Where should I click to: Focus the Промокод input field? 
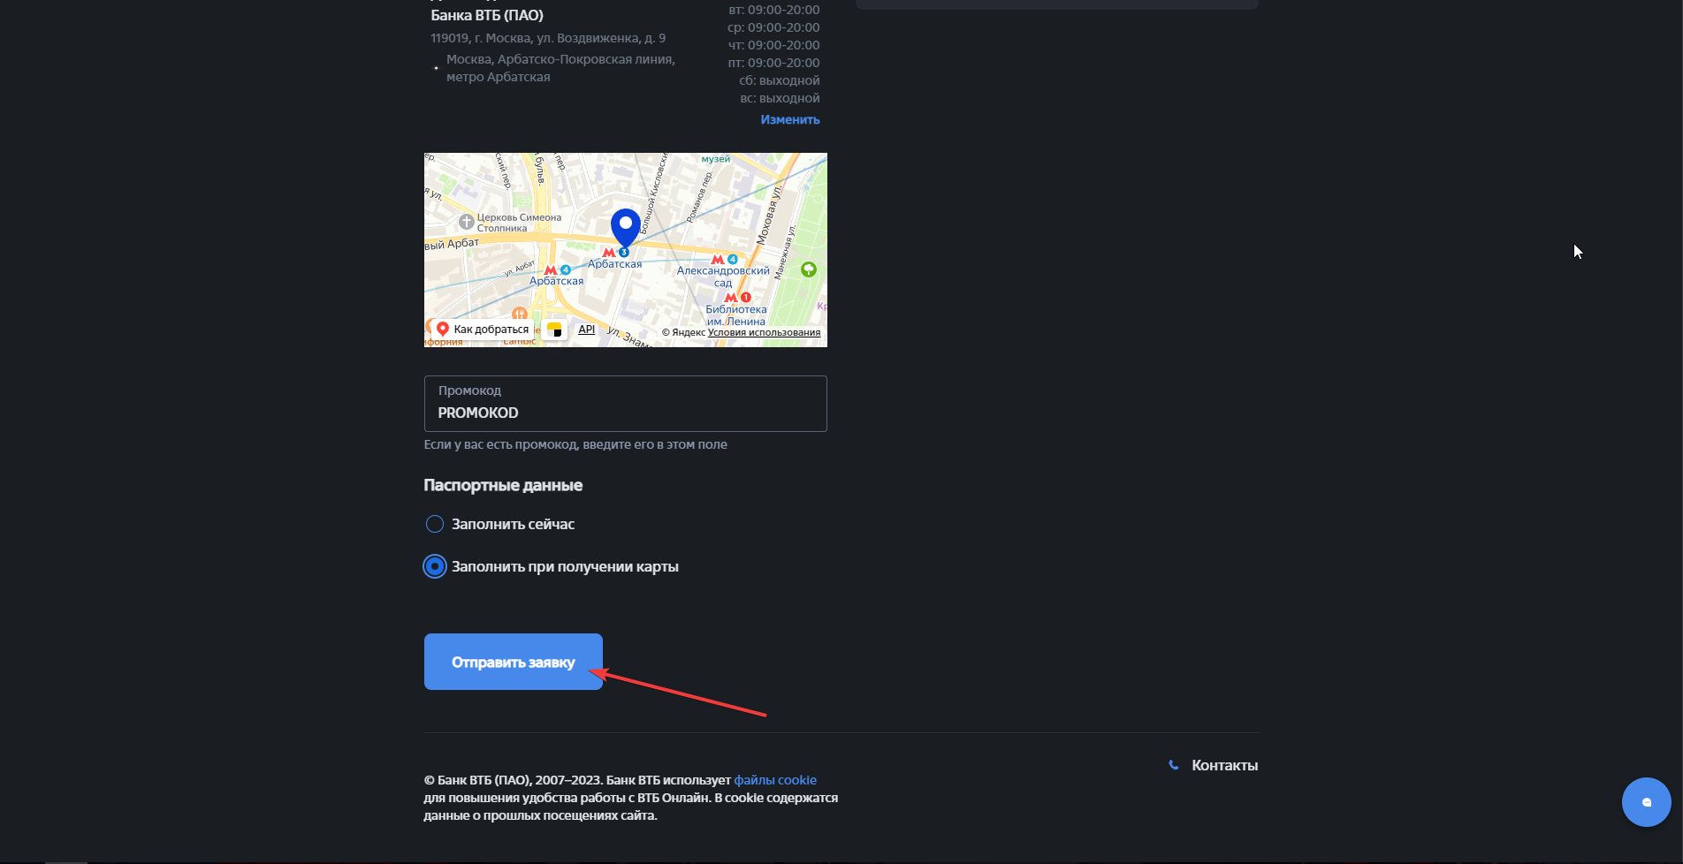pyautogui.click(x=625, y=404)
